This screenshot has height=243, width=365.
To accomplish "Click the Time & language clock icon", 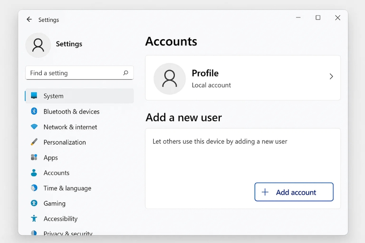I will (x=34, y=188).
